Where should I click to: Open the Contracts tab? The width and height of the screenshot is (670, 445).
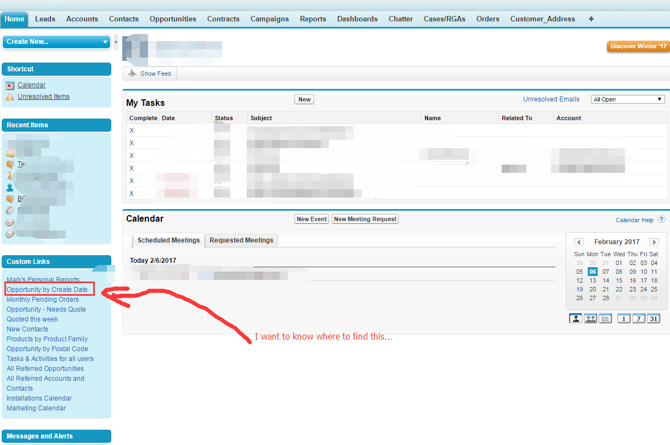pyautogui.click(x=223, y=19)
